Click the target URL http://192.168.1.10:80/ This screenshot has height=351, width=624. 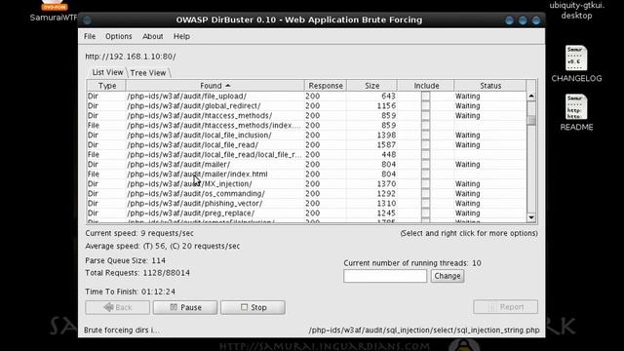pyautogui.click(x=130, y=57)
